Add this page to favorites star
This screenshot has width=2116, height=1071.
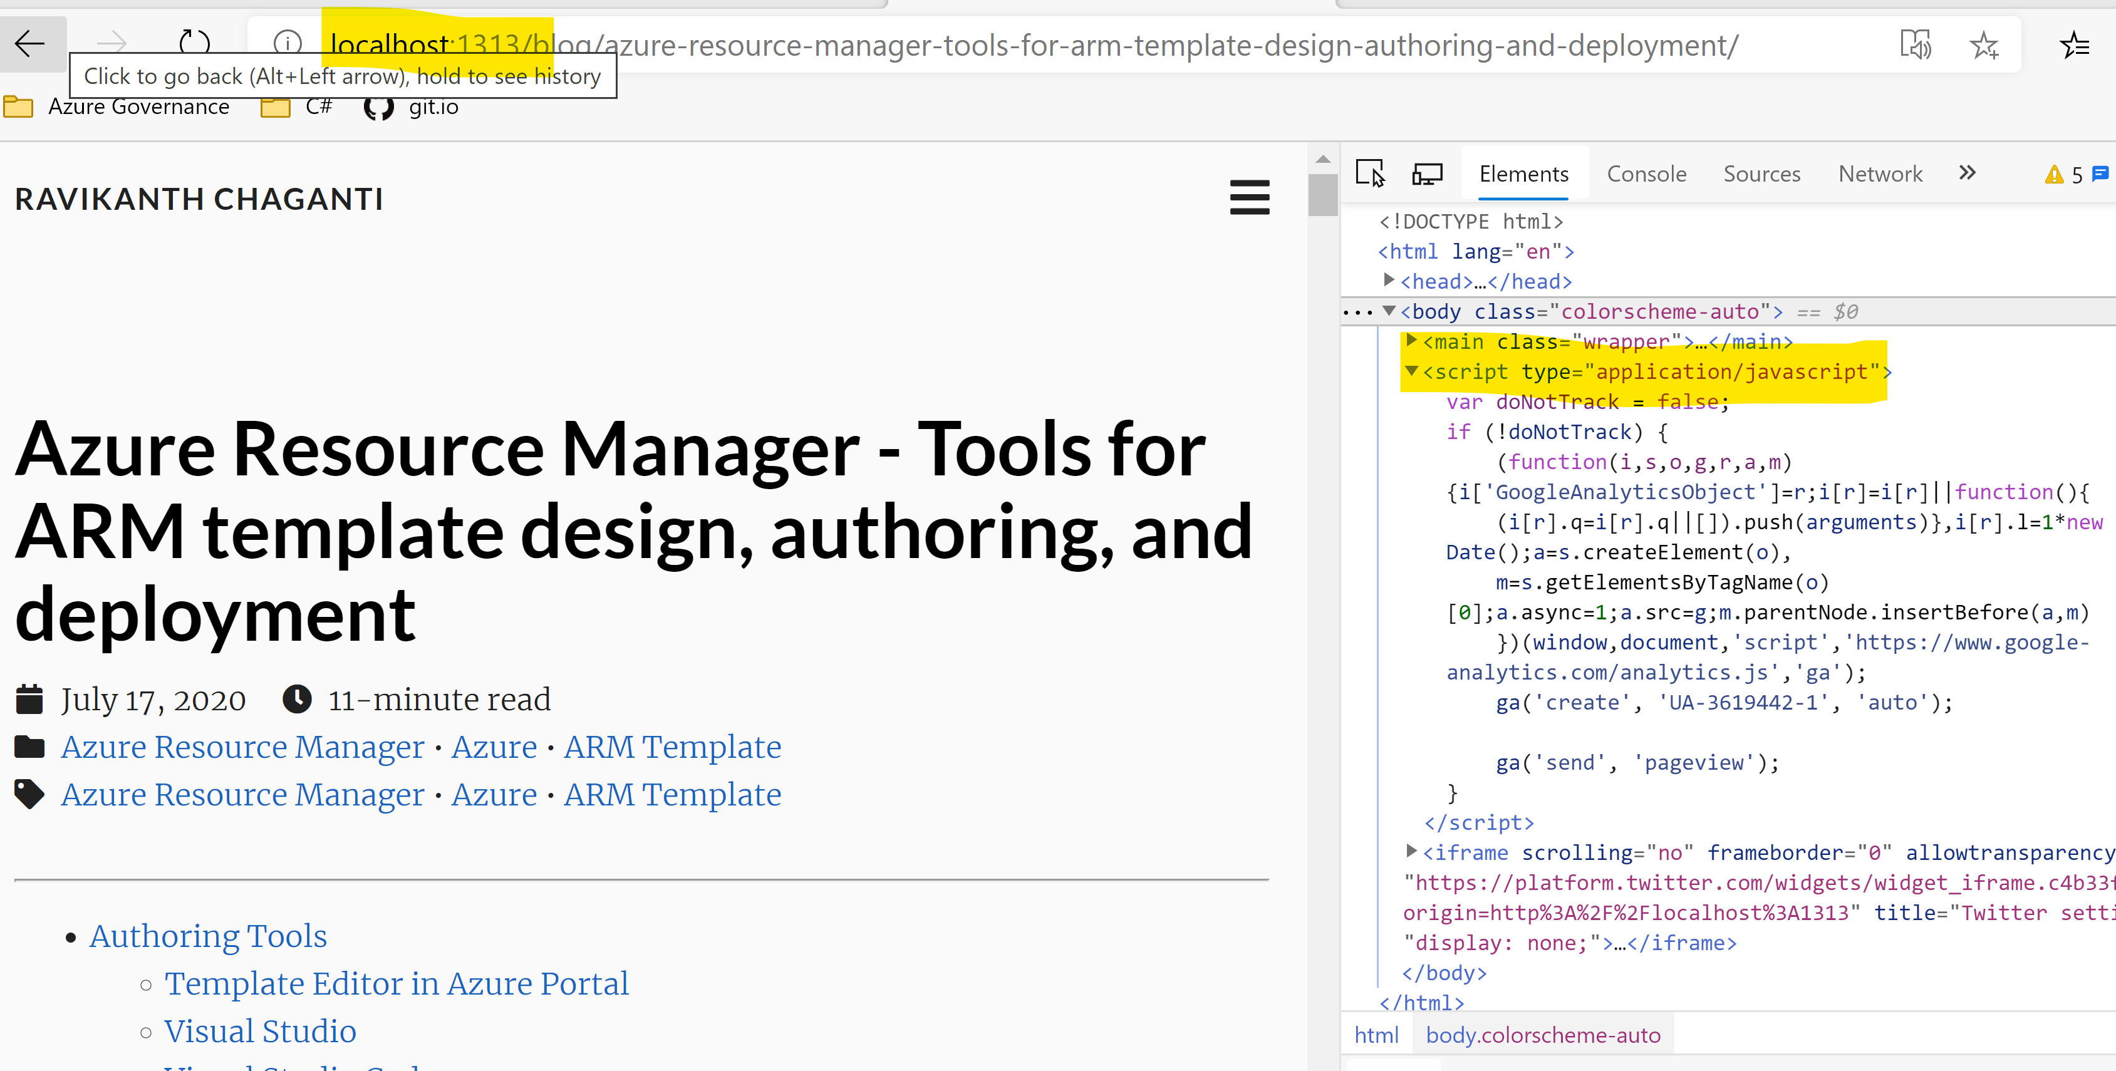point(1984,44)
